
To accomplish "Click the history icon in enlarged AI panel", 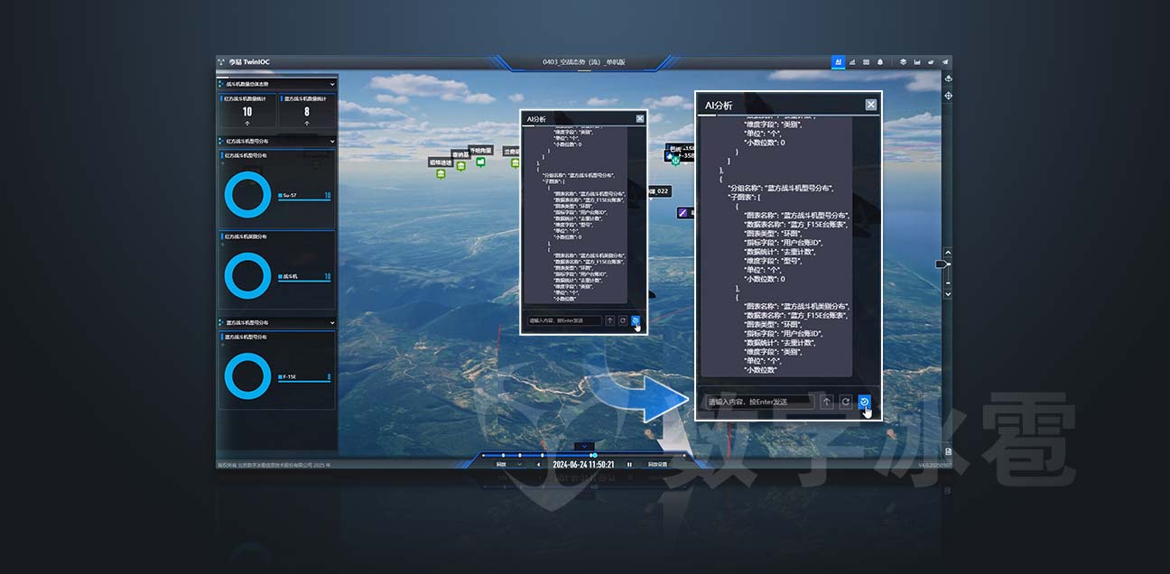I will point(864,402).
